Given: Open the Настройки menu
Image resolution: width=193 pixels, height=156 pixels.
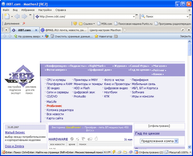Looking at the screenshot, I should [45, 10].
